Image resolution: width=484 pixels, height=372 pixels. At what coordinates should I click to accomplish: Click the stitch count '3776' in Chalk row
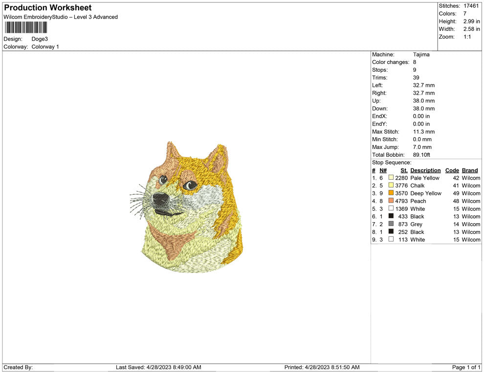tap(401, 186)
